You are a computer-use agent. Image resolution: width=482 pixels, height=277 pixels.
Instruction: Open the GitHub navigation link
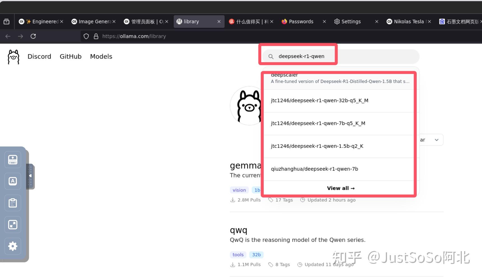(70, 56)
